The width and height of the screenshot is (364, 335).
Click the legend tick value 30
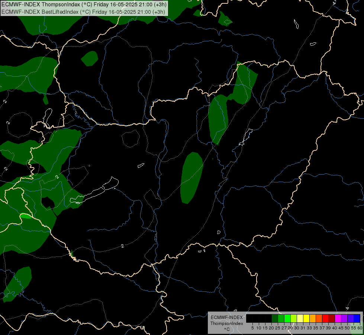(297, 328)
